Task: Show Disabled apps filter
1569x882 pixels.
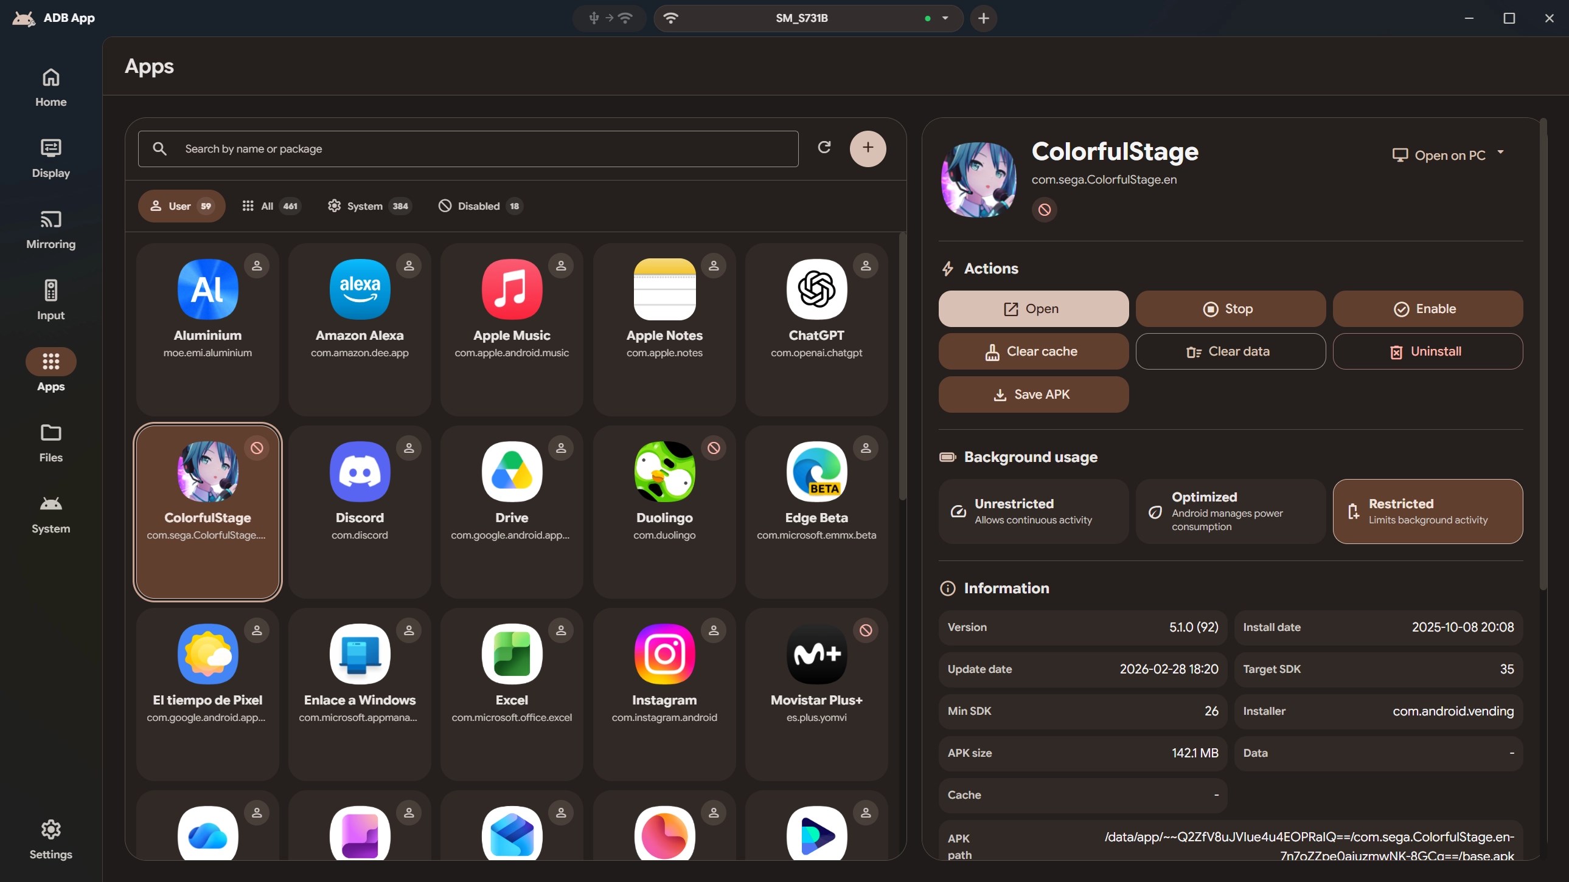Action: pyautogui.click(x=480, y=205)
